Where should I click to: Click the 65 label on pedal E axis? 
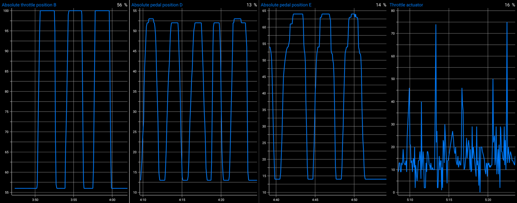[x=264, y=11]
